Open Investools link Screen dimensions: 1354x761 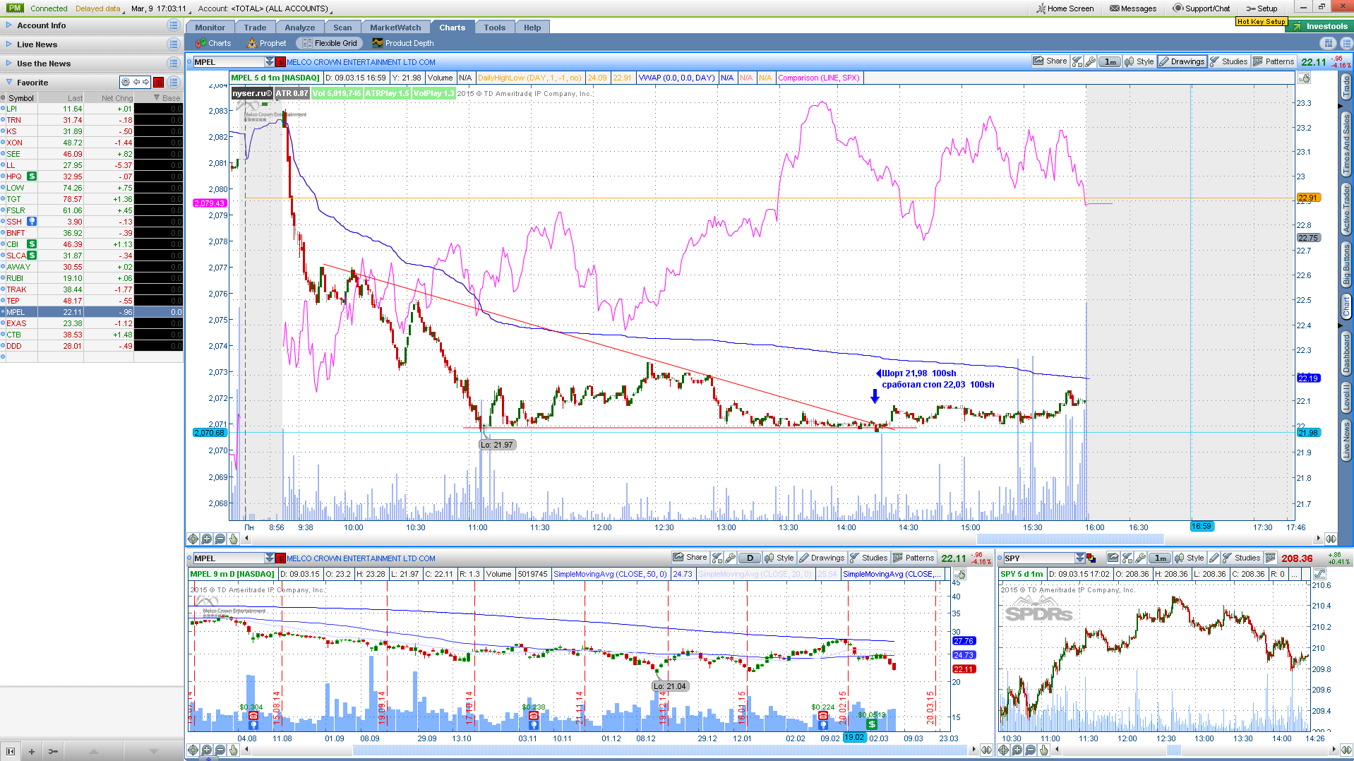pyautogui.click(x=1320, y=26)
